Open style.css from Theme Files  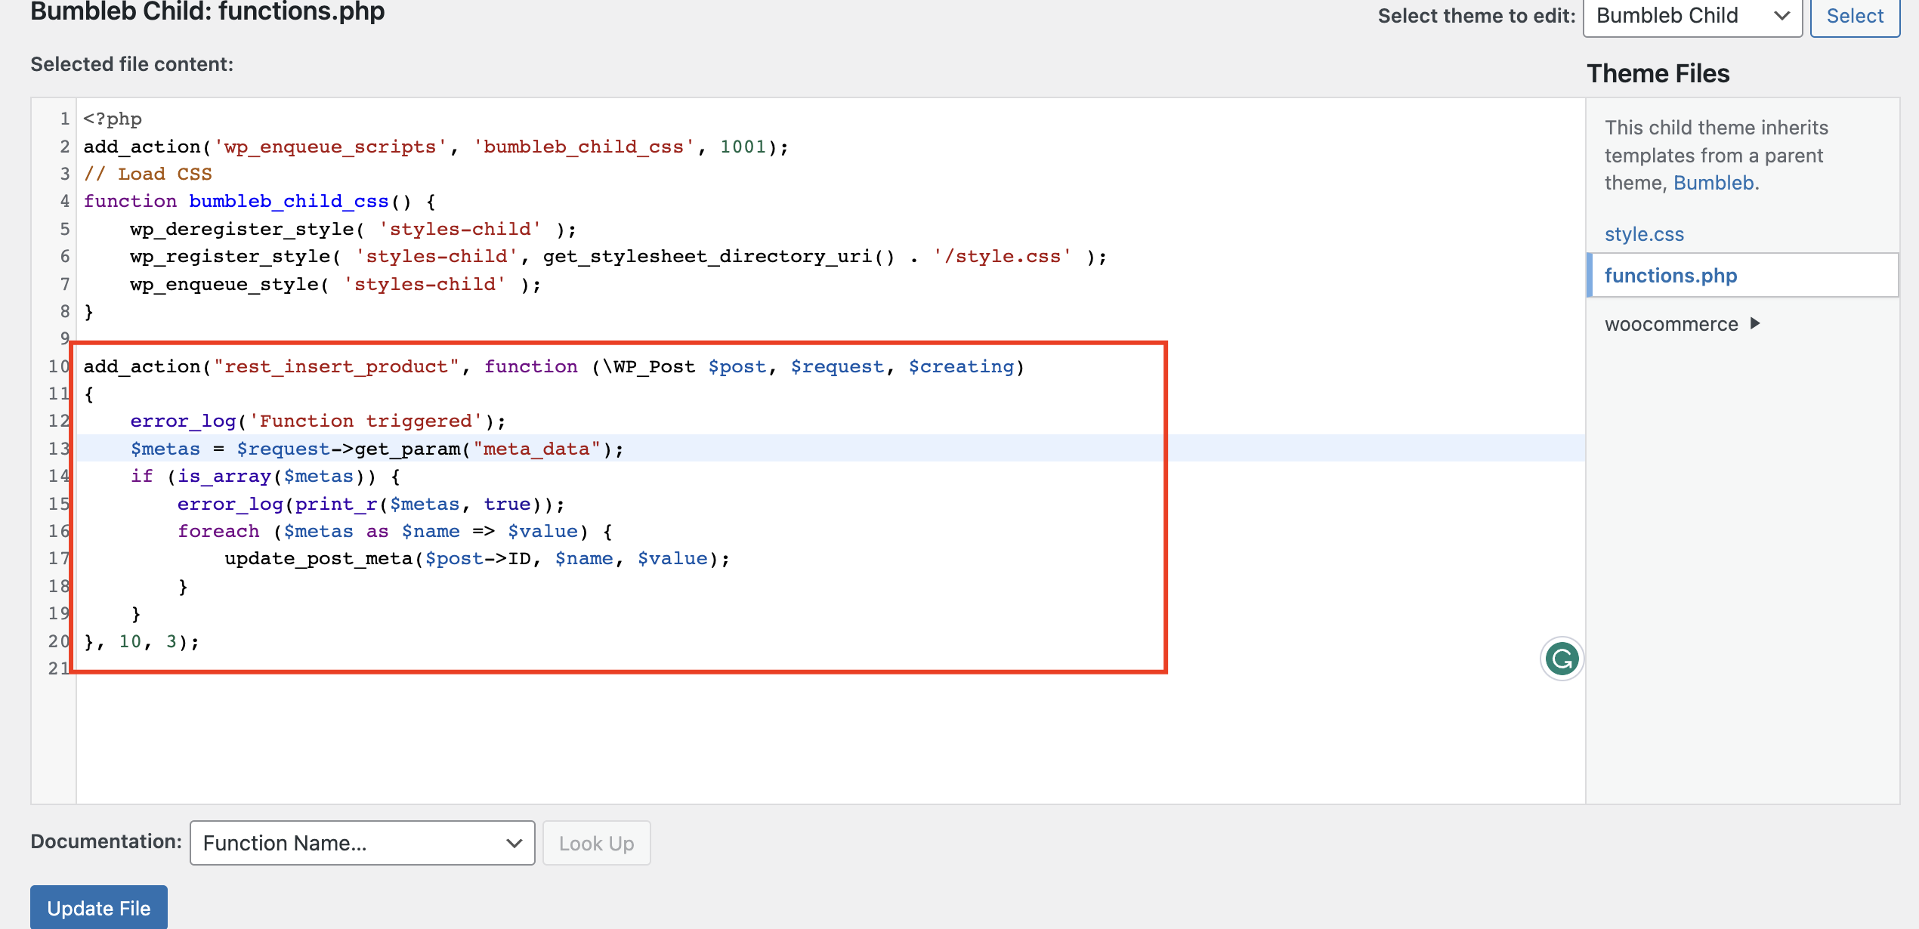(1644, 234)
